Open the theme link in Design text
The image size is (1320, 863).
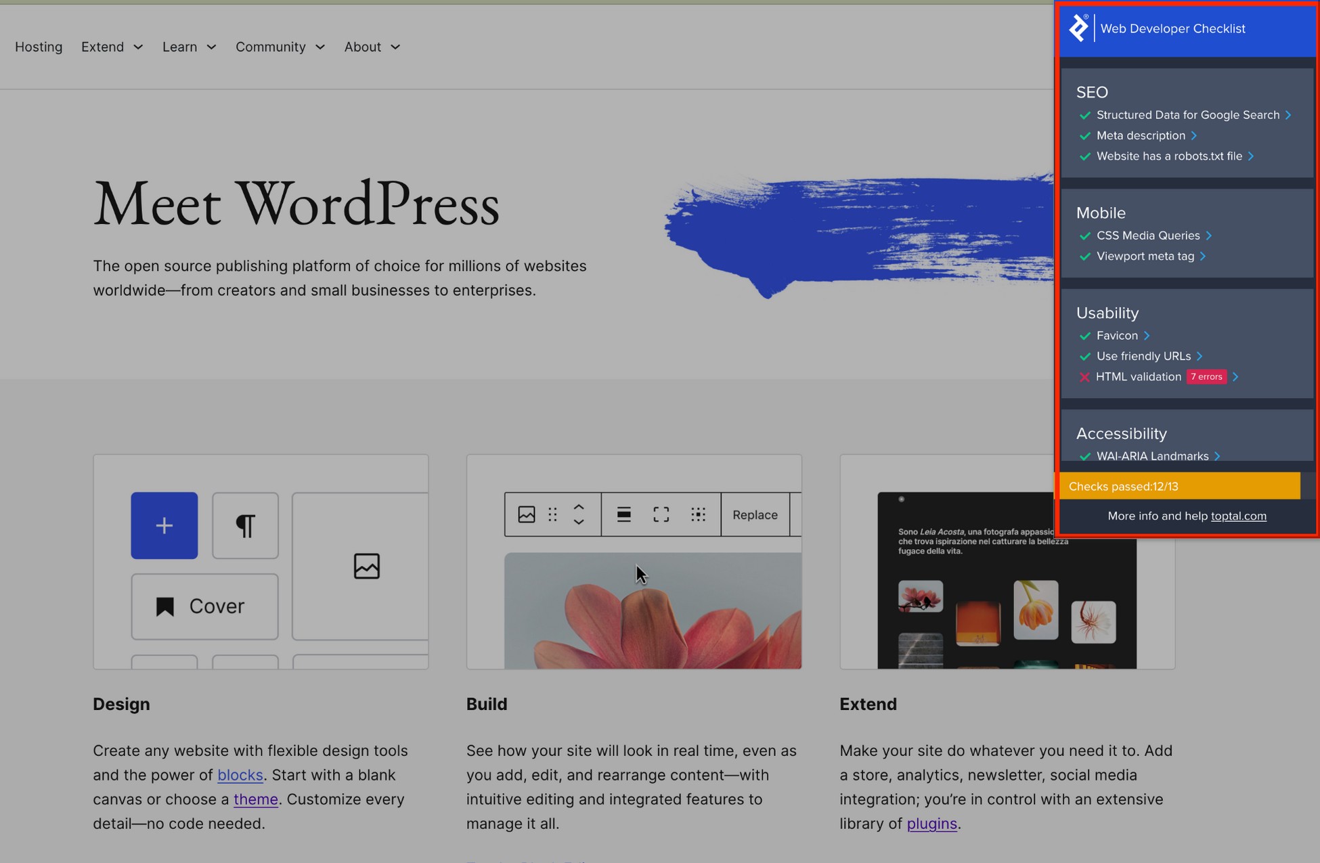(256, 799)
